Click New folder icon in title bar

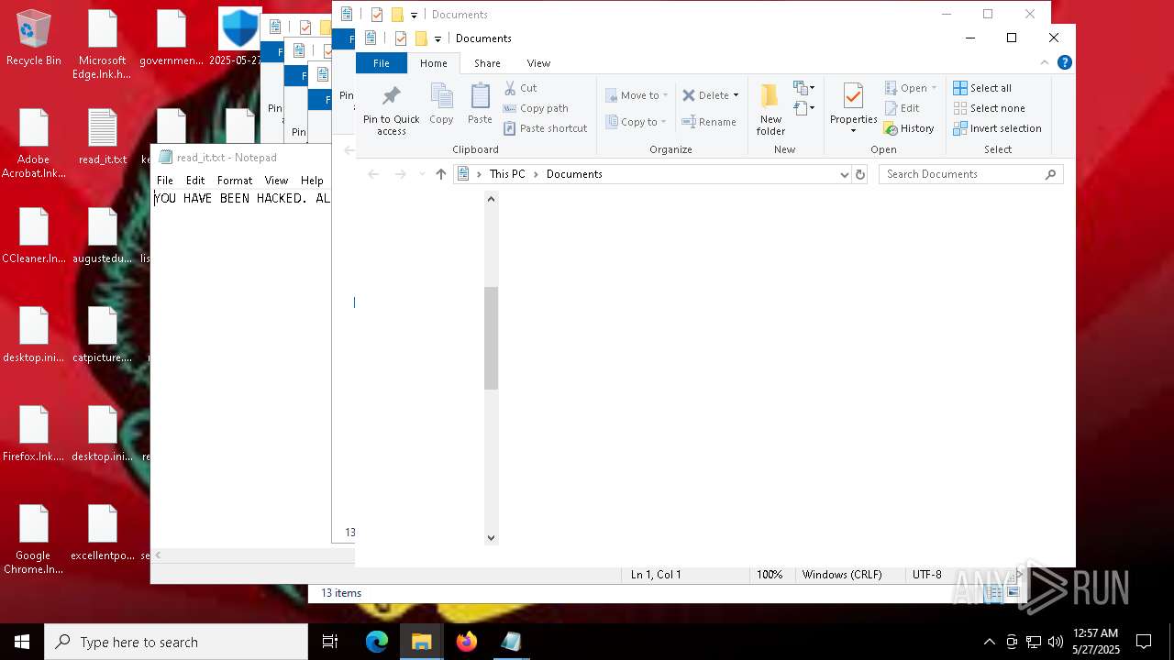pos(421,38)
